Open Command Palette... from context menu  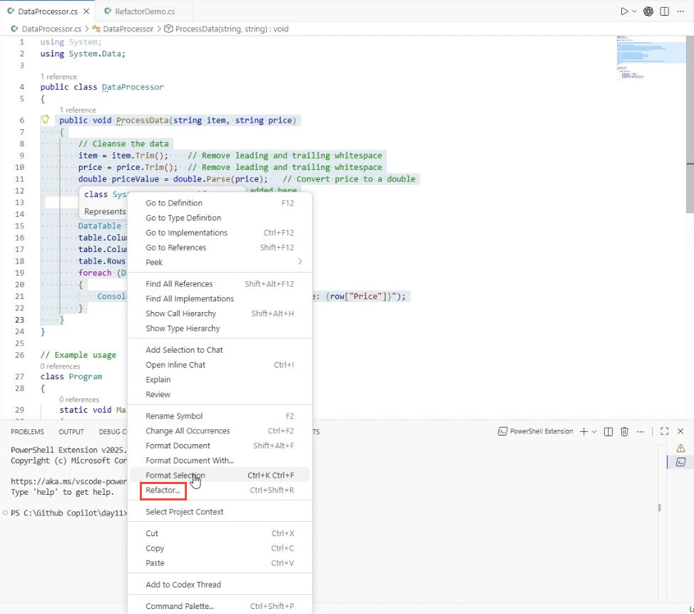[220, 606]
